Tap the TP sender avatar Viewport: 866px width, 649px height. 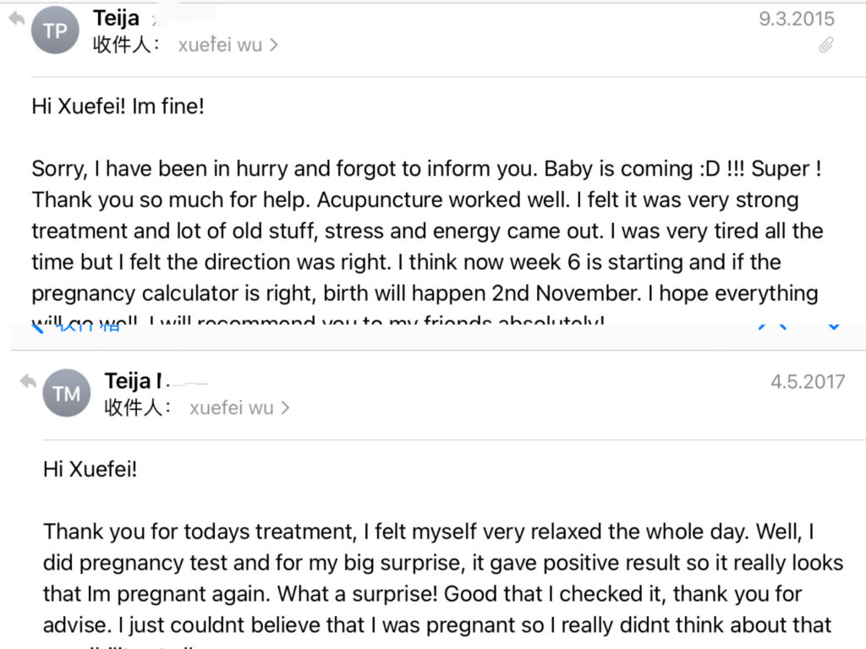(x=55, y=30)
